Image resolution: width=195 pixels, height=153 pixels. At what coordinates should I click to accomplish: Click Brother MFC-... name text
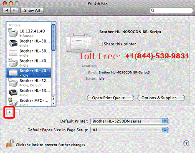coord(34,100)
